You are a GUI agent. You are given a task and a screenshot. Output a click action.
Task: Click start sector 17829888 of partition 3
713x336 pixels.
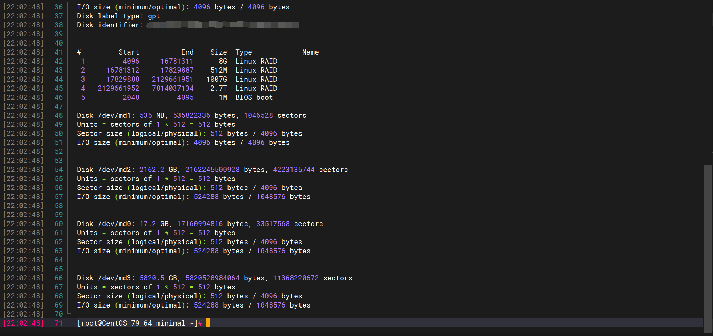pyautogui.click(x=123, y=79)
